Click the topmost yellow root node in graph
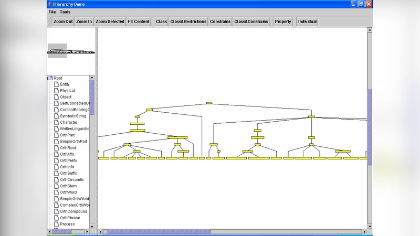Screen dimensions: 420x236 208,103
